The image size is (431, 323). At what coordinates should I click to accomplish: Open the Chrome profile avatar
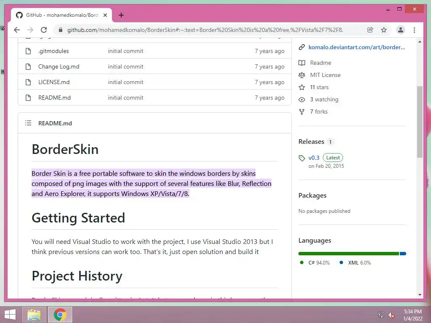pyautogui.click(x=401, y=30)
